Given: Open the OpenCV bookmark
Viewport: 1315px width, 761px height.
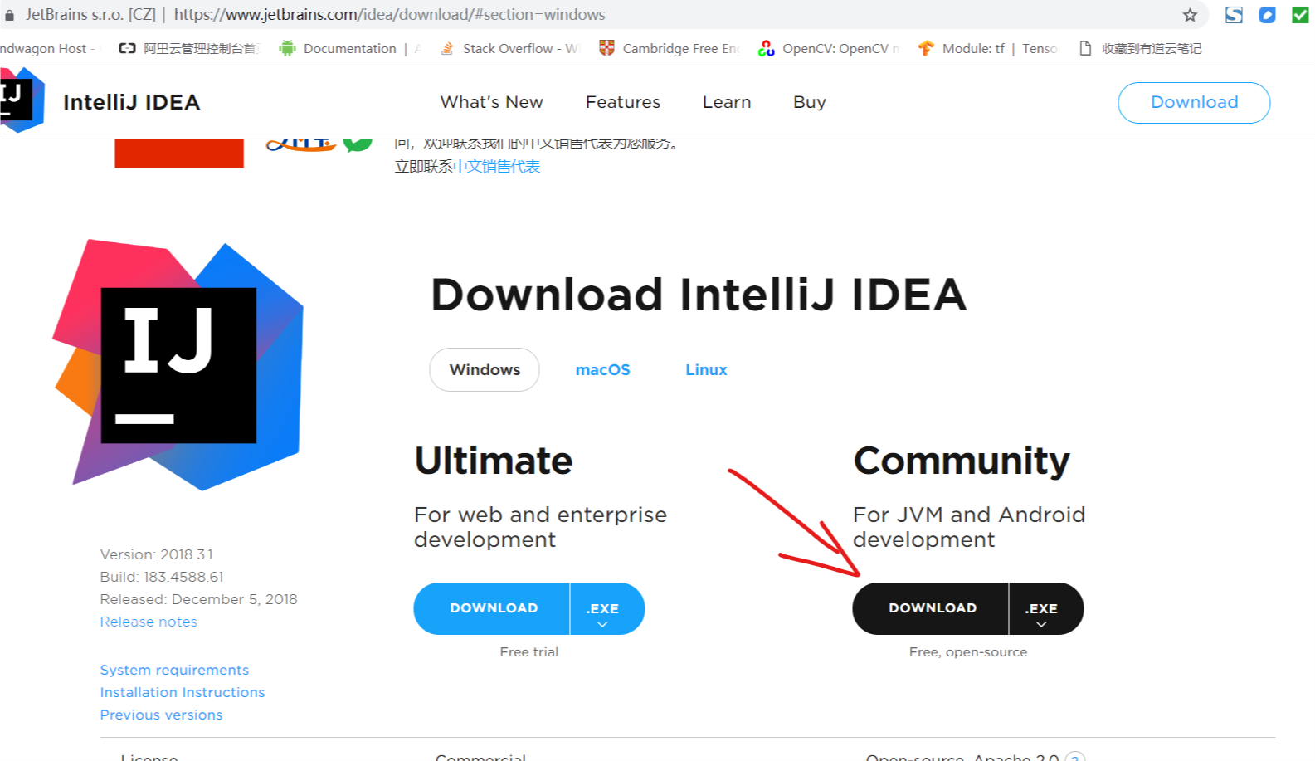Looking at the screenshot, I should click(828, 48).
